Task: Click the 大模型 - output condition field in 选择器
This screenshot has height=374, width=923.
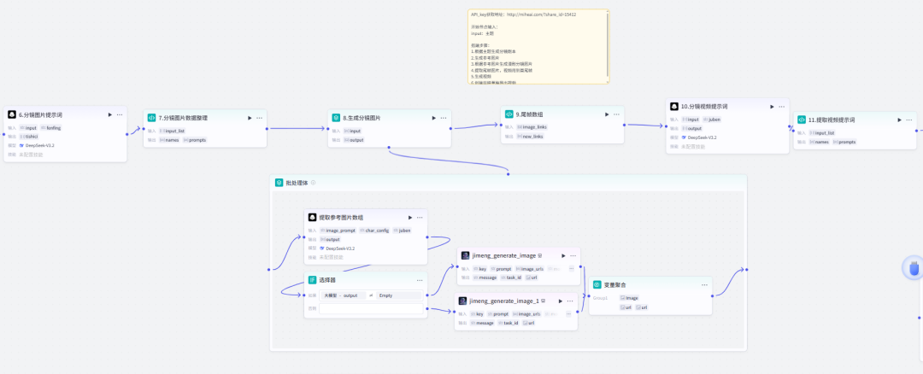Action: click(343, 295)
